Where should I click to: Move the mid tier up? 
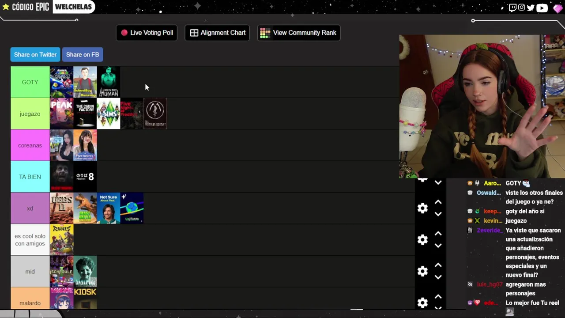click(438, 265)
